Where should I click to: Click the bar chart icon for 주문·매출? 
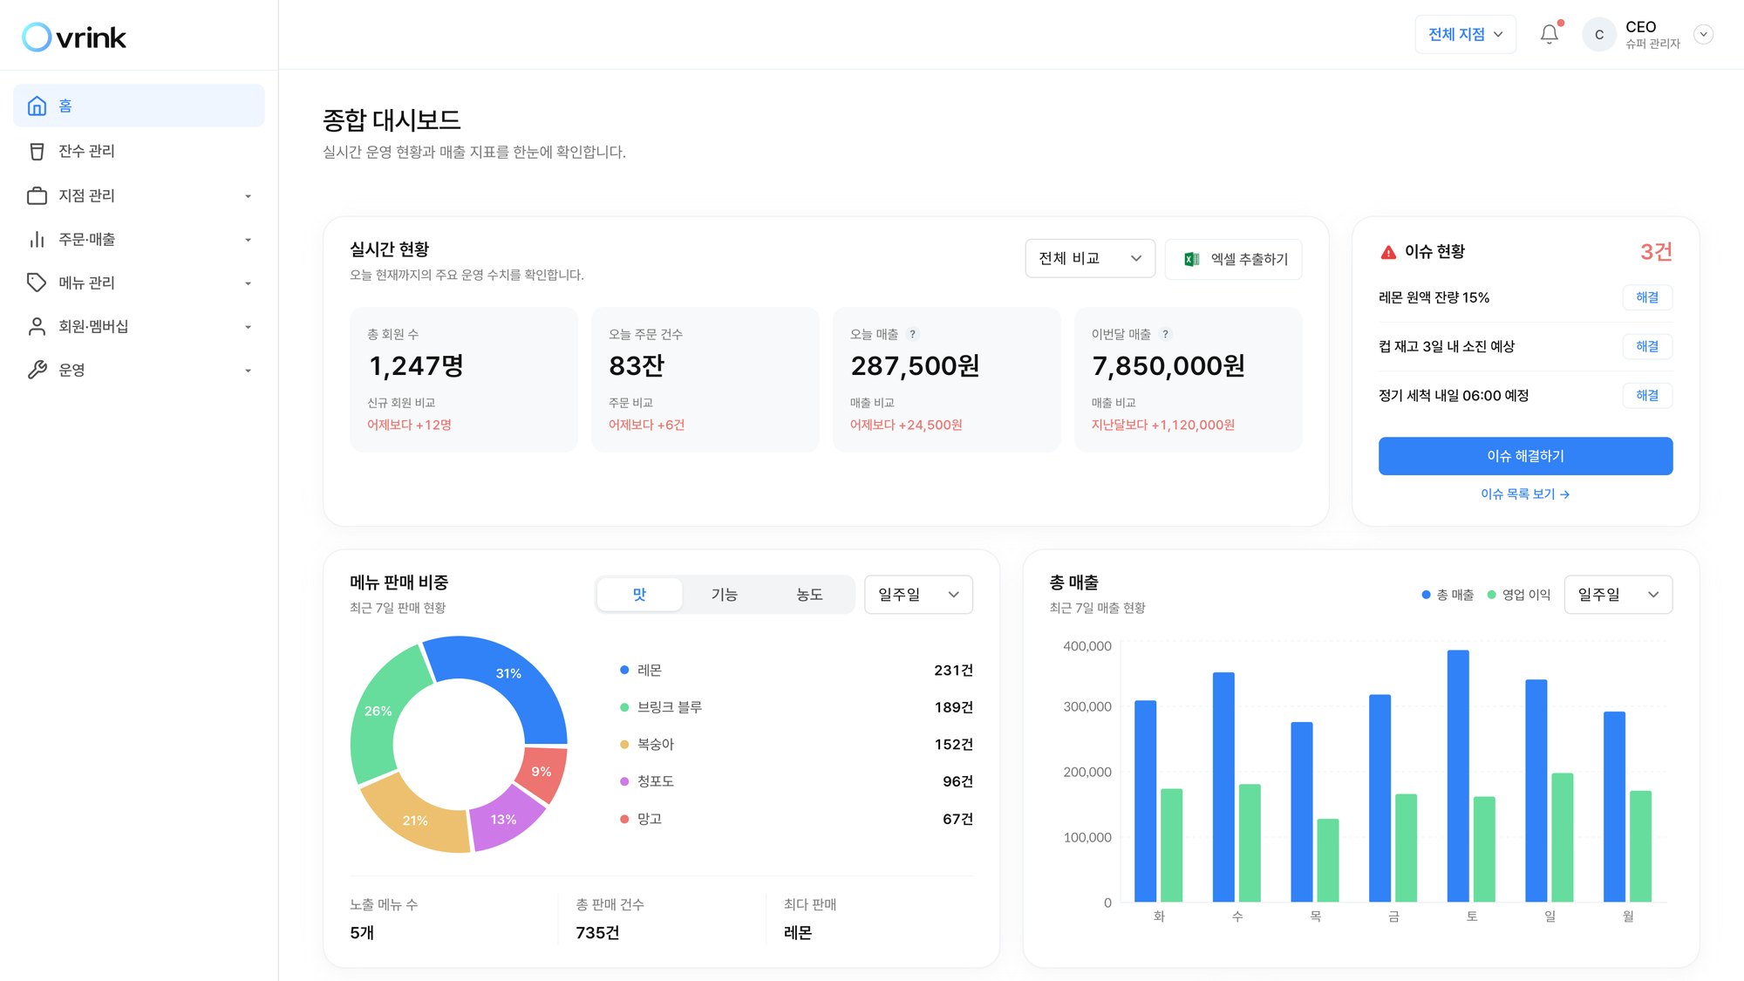37,239
